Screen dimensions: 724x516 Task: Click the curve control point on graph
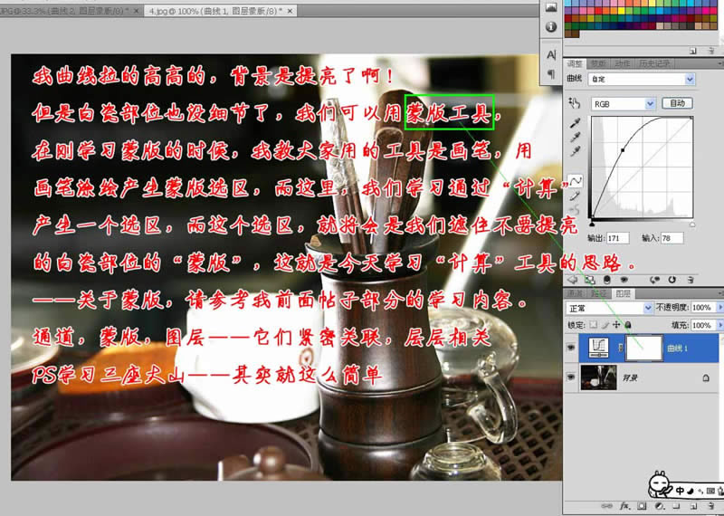(623, 150)
